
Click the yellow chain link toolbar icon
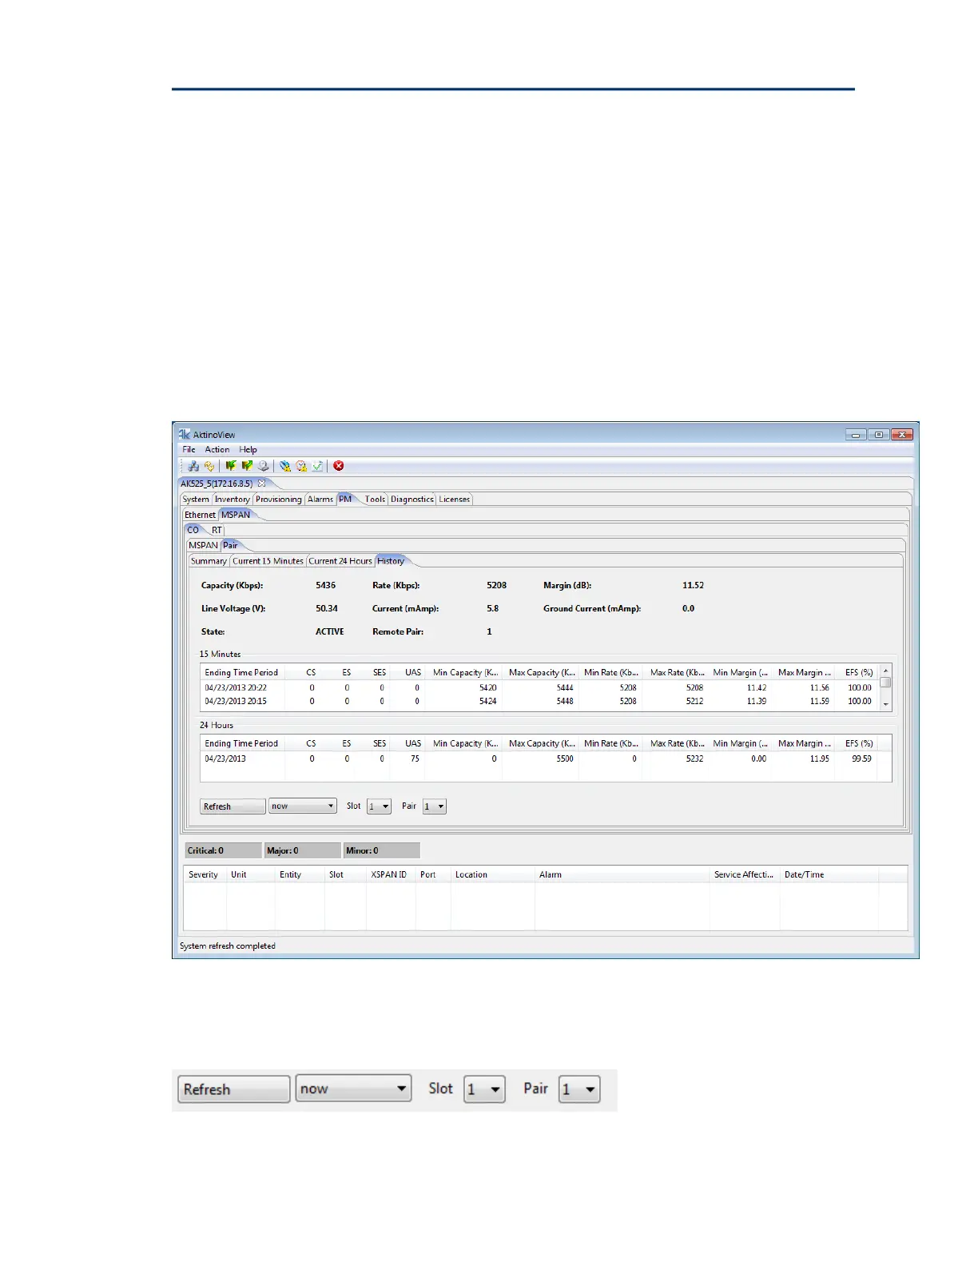209,466
